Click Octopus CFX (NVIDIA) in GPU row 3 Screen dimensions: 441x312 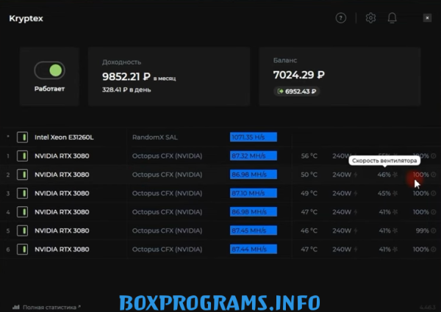pos(167,194)
